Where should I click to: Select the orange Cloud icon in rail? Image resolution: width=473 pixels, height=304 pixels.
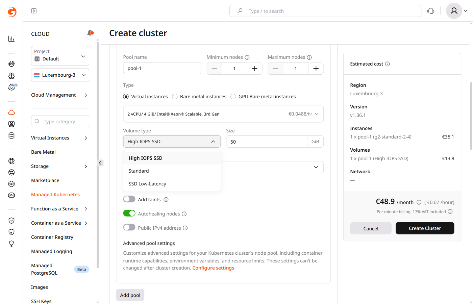(11, 112)
